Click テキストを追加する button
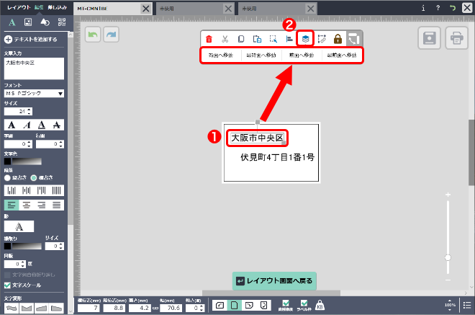 coord(32,39)
